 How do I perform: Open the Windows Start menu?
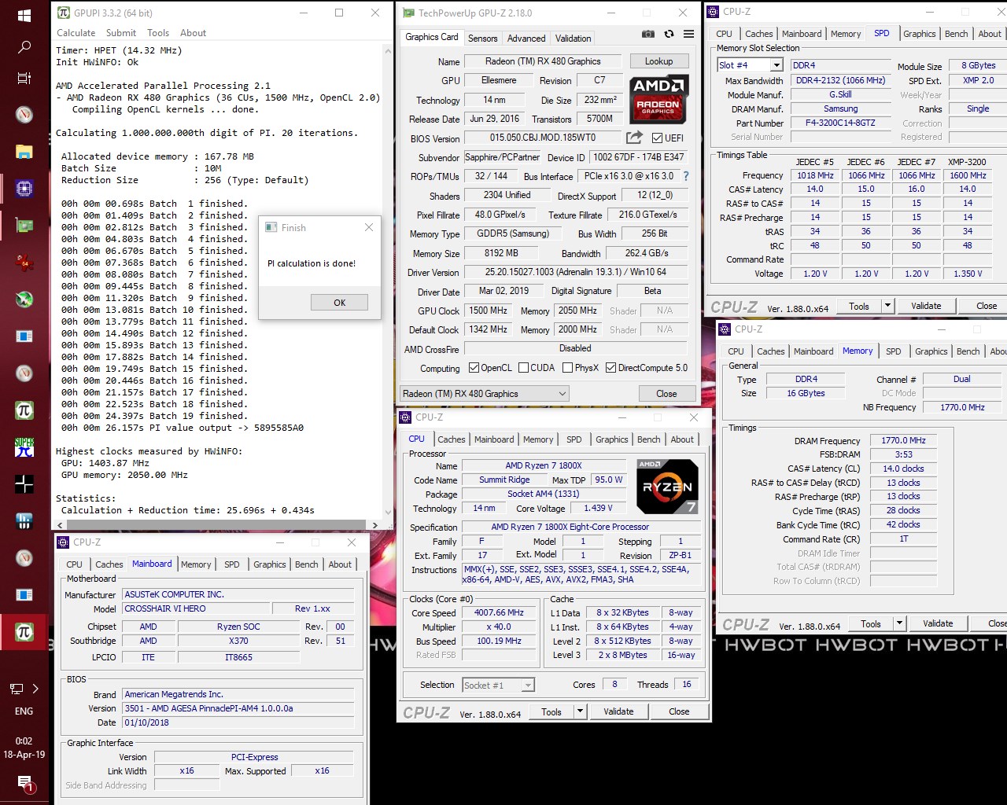coord(24,16)
